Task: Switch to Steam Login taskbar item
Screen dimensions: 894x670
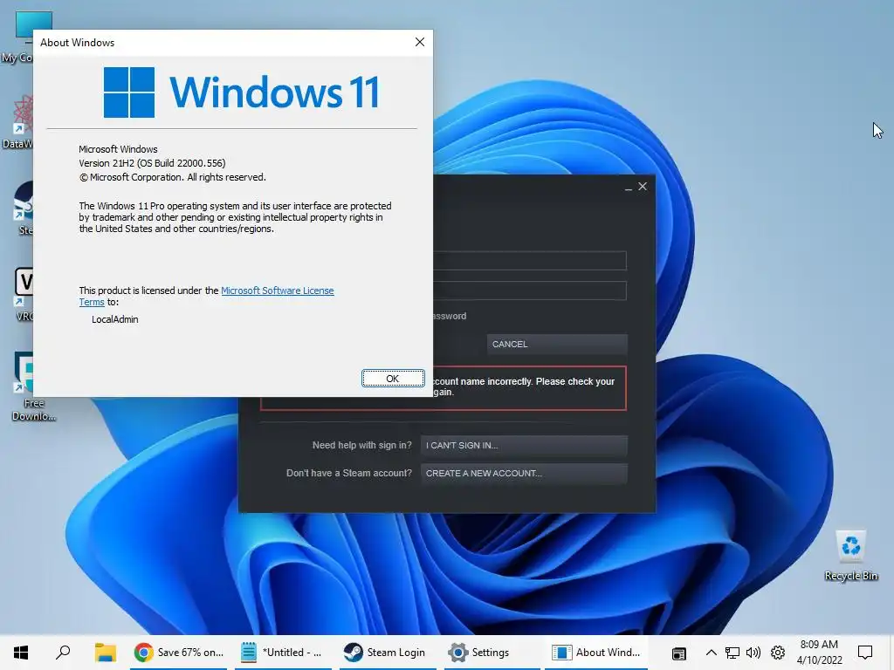Action: pos(389,653)
